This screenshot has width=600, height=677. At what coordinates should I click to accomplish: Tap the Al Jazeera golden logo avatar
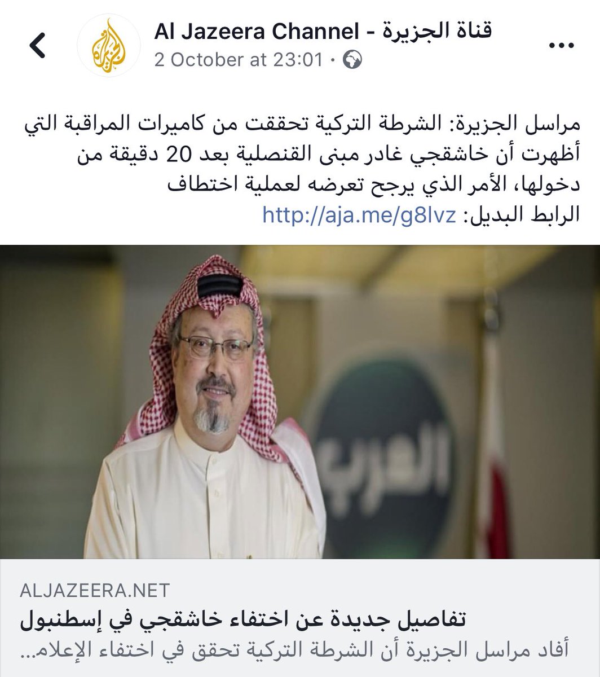coord(108,46)
